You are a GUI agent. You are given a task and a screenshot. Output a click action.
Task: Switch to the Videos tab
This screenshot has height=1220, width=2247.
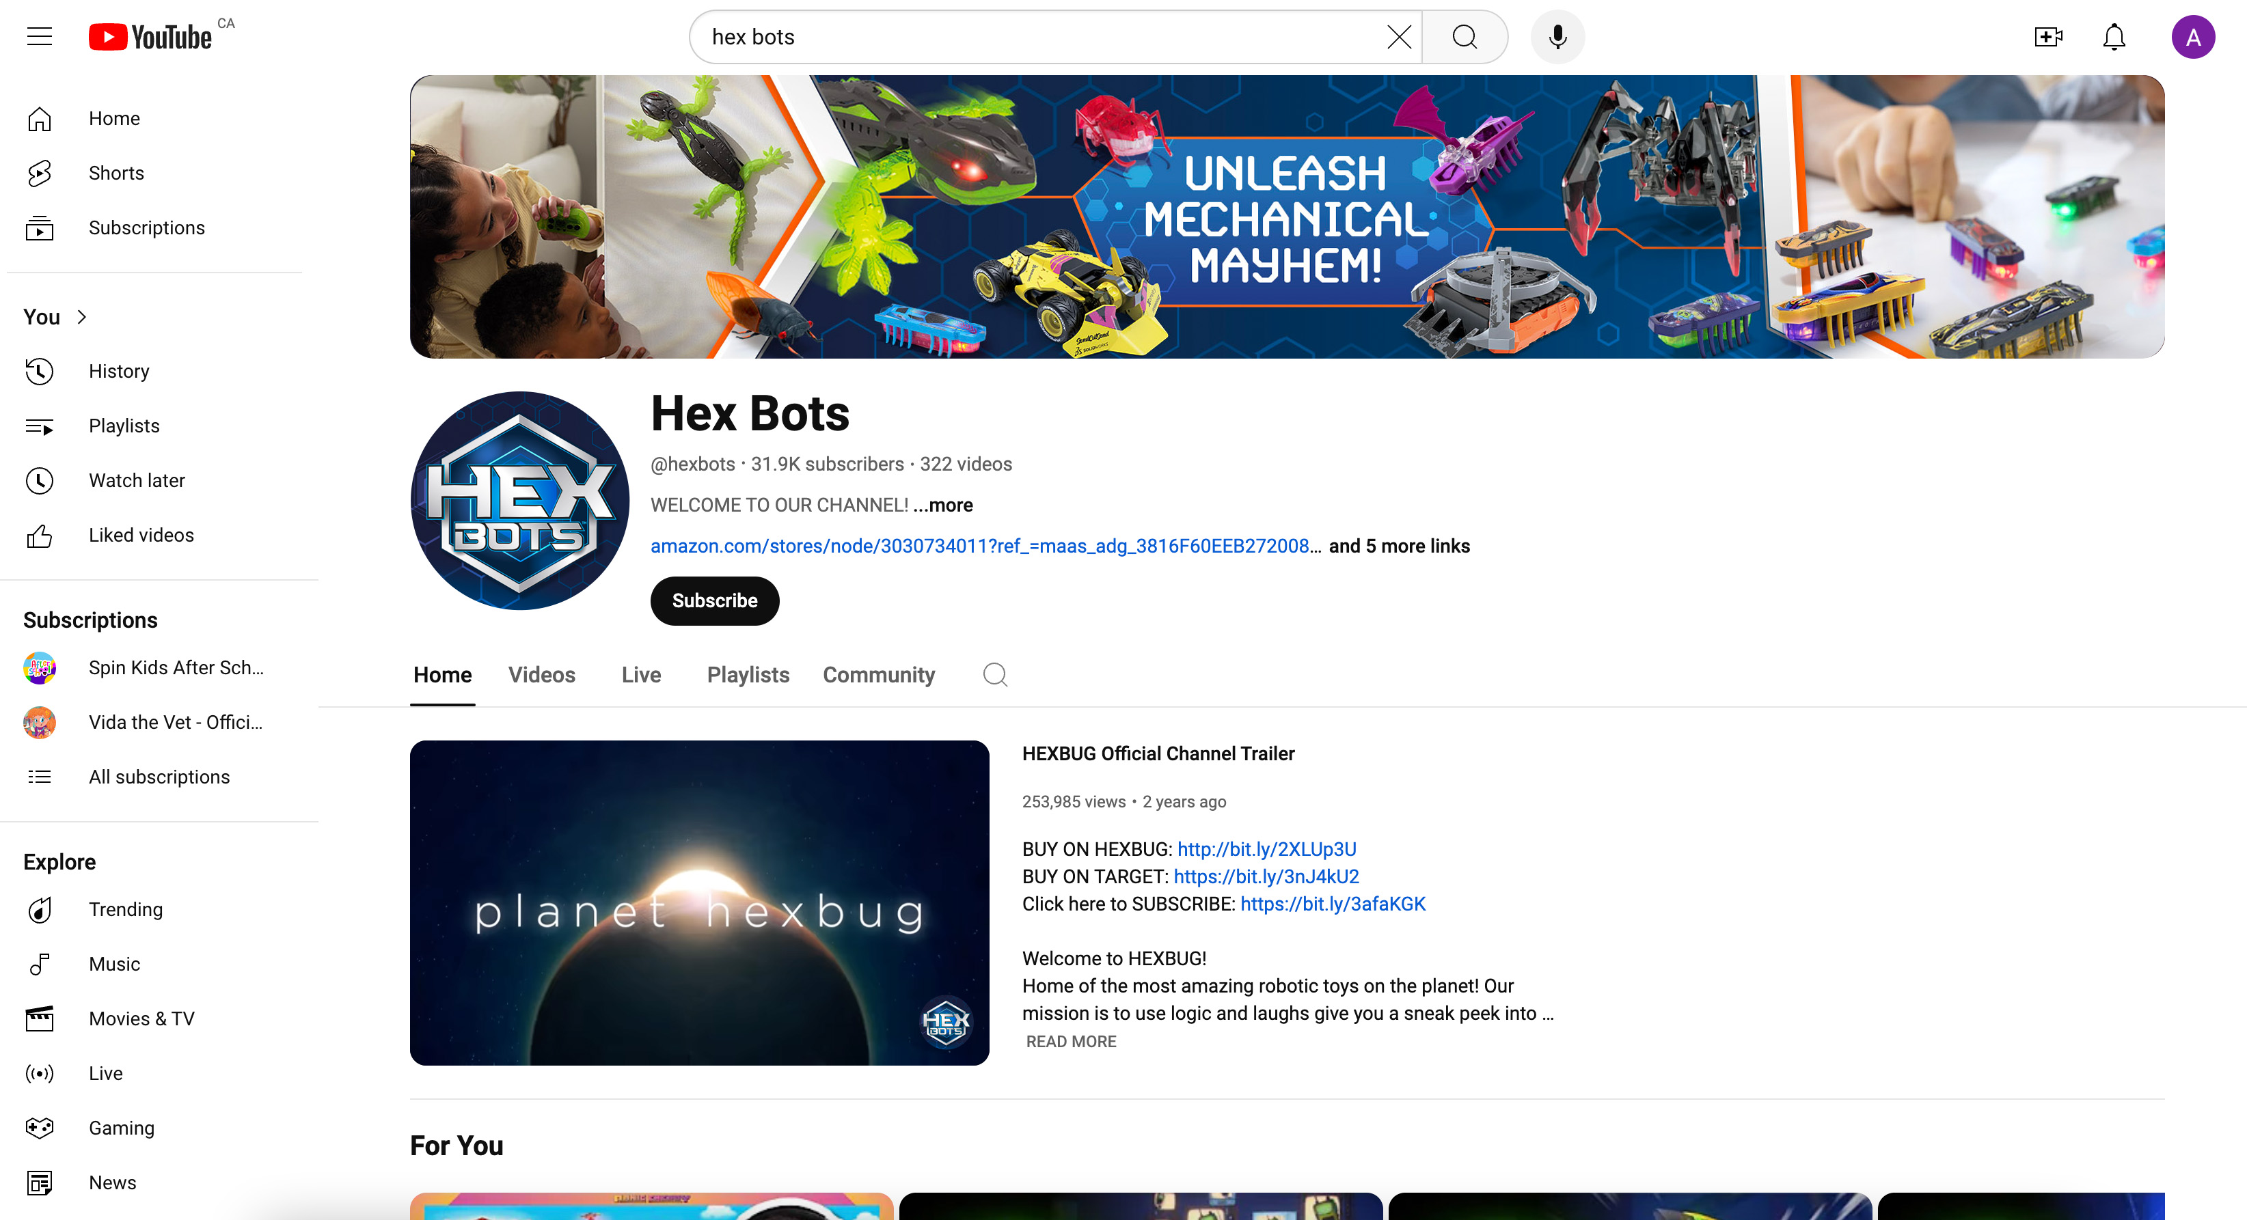(x=541, y=674)
